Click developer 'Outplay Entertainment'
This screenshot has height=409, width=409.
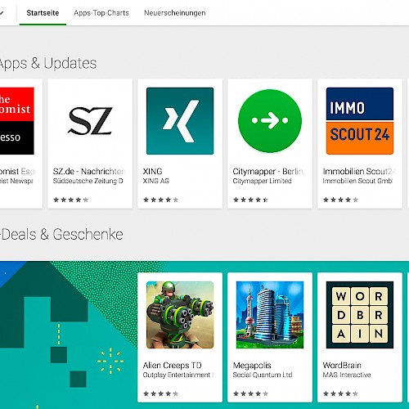(177, 375)
